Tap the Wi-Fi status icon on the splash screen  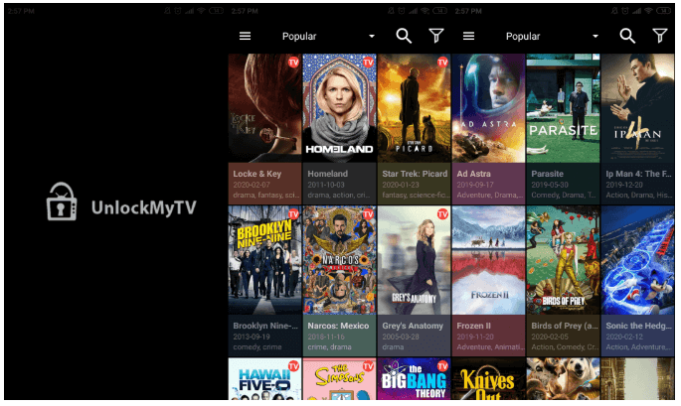point(201,11)
